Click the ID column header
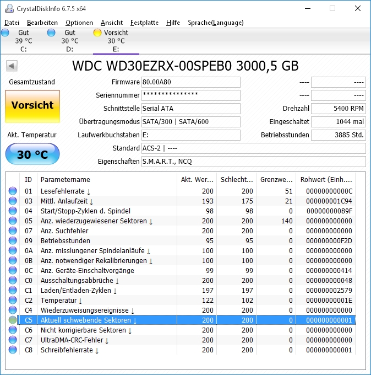Image resolution: width=371 pixels, height=375 pixels. pos(28,180)
